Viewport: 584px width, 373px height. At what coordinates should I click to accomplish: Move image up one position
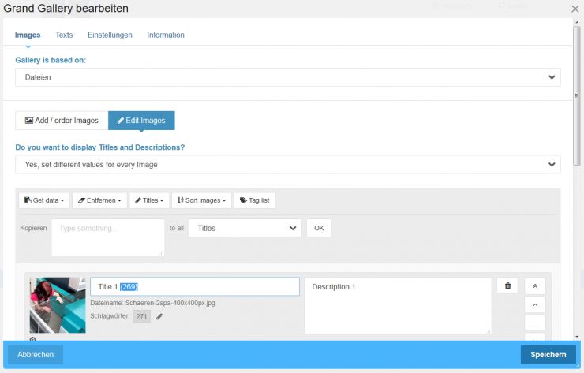pos(534,306)
